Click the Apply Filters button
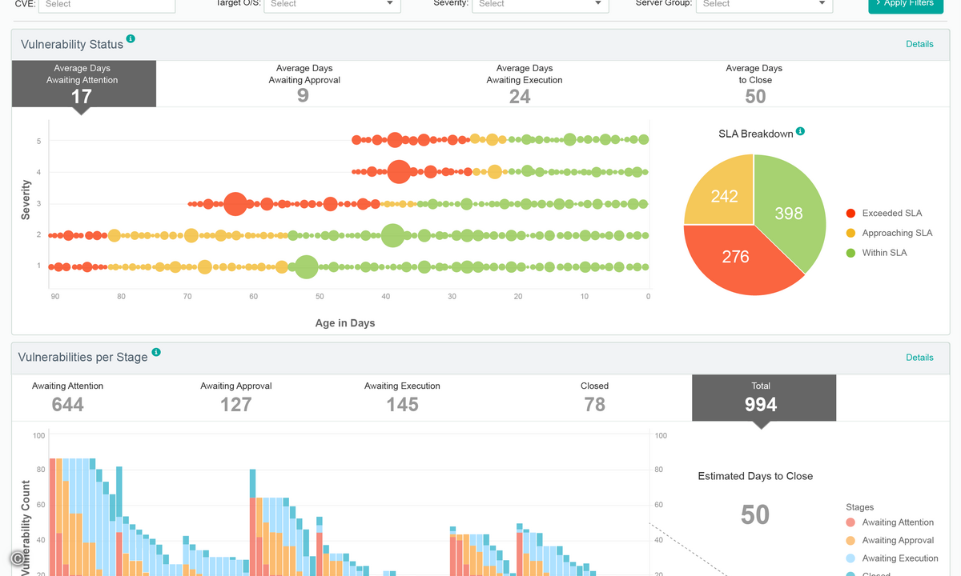Screen dimensions: 961x576 pyautogui.click(x=906, y=4)
